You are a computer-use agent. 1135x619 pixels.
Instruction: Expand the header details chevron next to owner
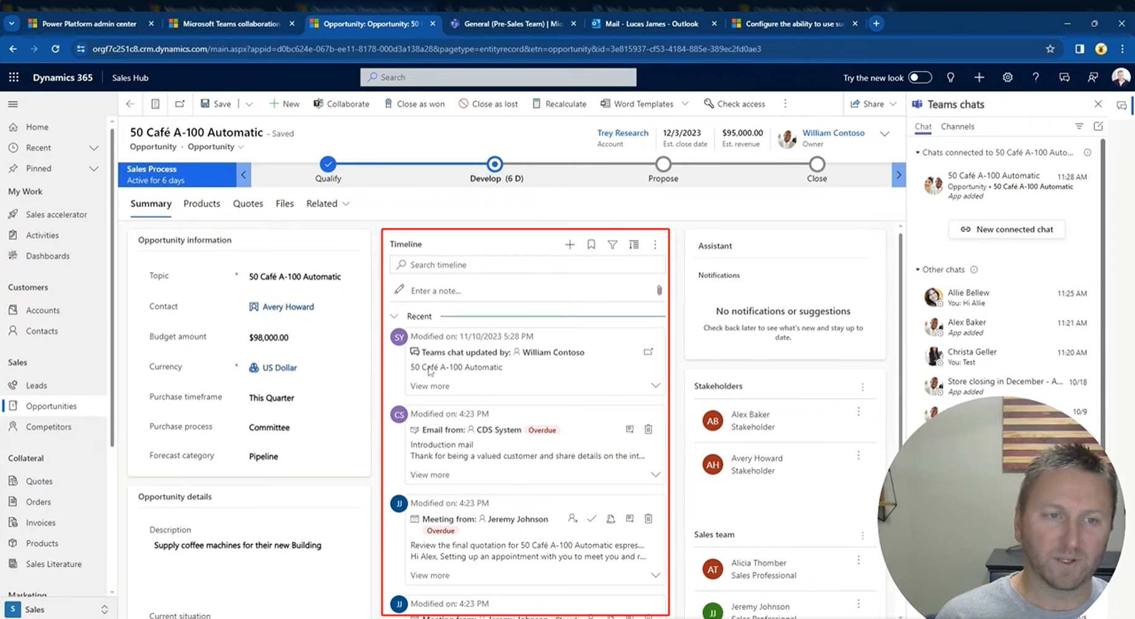(x=884, y=134)
